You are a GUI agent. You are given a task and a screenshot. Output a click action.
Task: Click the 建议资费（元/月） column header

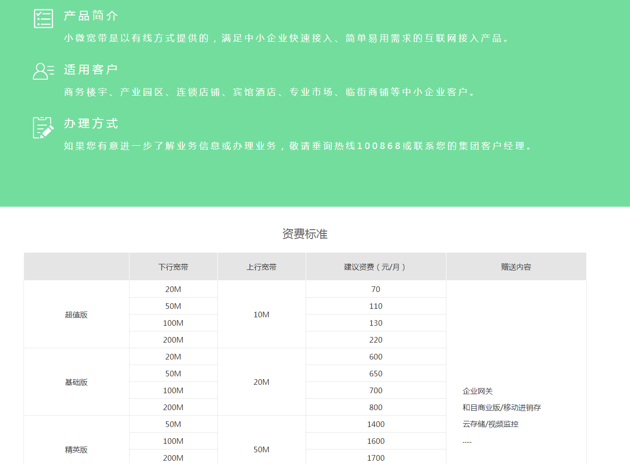coord(376,267)
